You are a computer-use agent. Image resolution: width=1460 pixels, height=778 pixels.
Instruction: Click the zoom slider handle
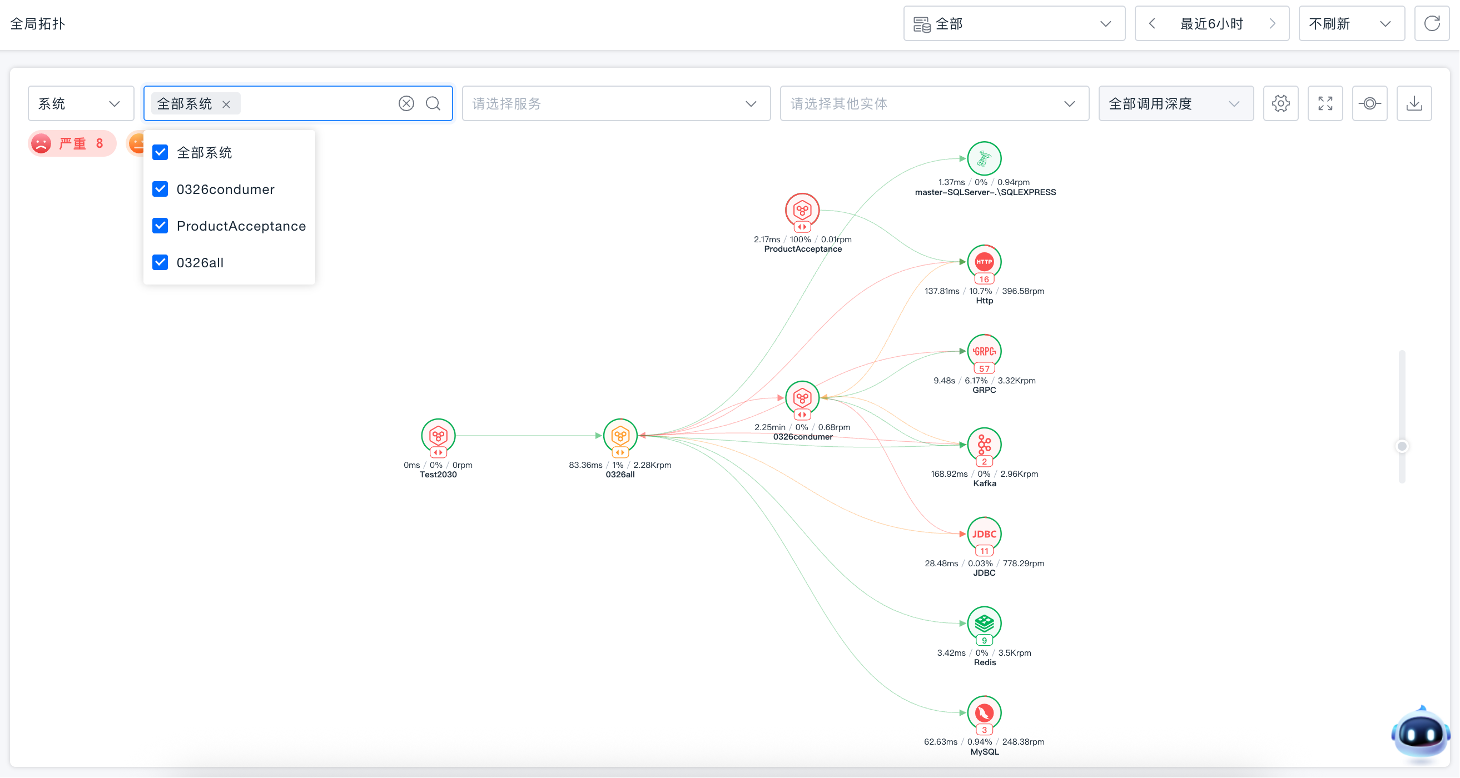[x=1402, y=446]
